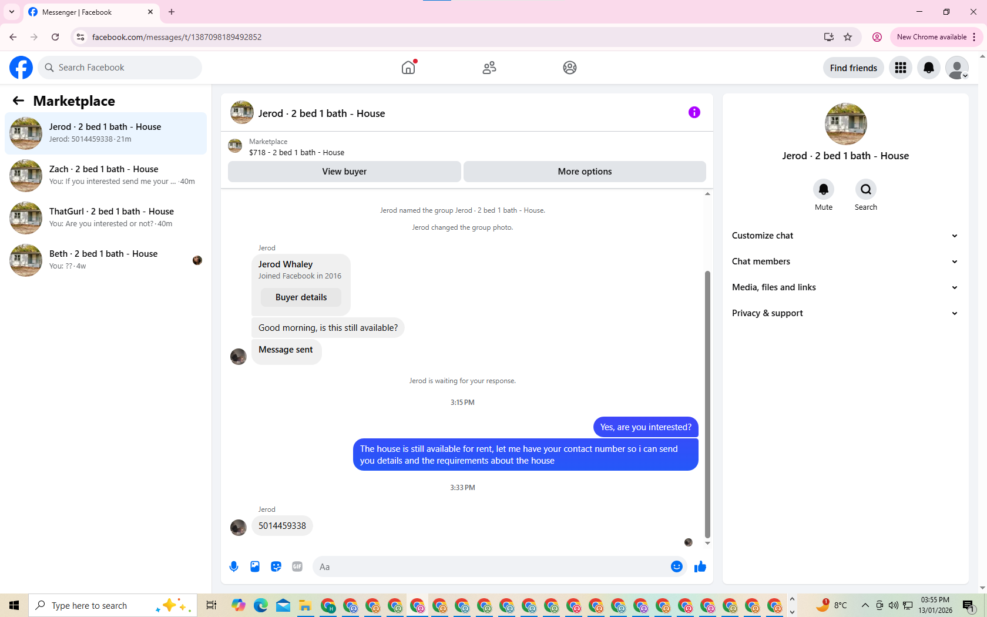
Task: Open the Groups icon in top navigation
Action: (570, 68)
